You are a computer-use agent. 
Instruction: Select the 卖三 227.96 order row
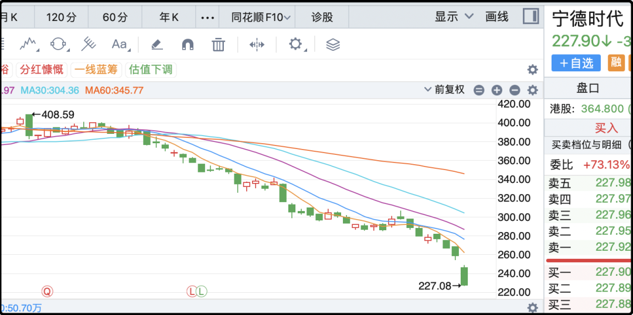[x=589, y=215]
